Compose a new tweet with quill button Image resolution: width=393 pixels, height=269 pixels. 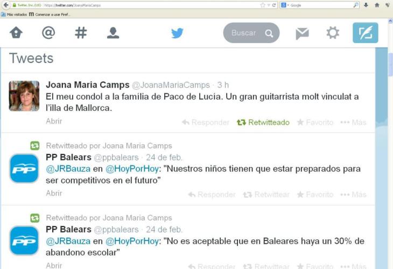coord(365,33)
